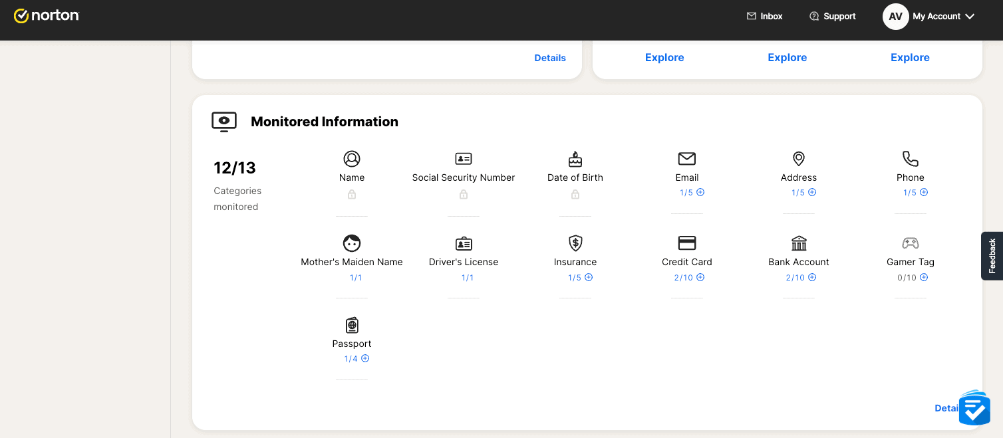Open the Feedback side tab
The height and width of the screenshot is (438, 1003).
(x=992, y=256)
